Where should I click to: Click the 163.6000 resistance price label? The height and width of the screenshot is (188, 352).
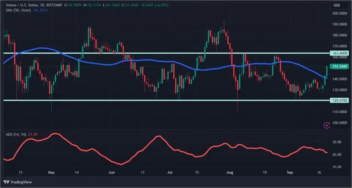(339, 53)
